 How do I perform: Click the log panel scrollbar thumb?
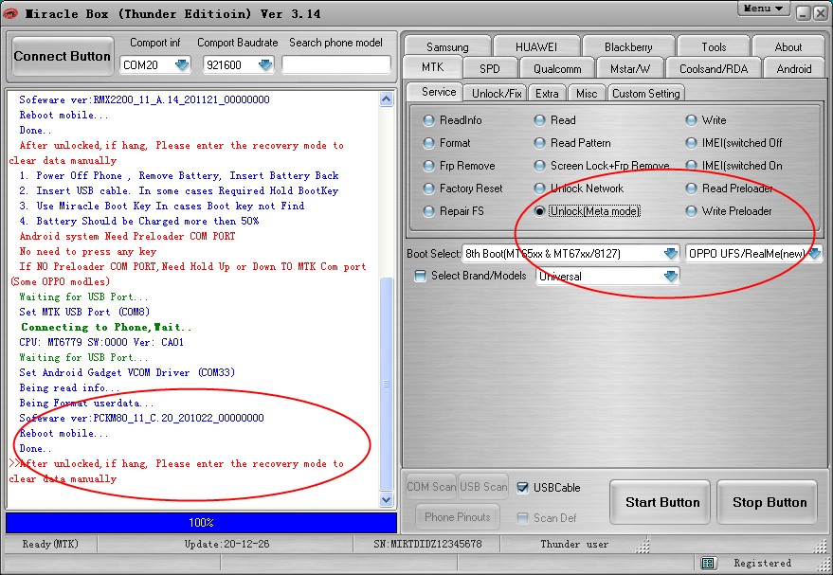387,384
